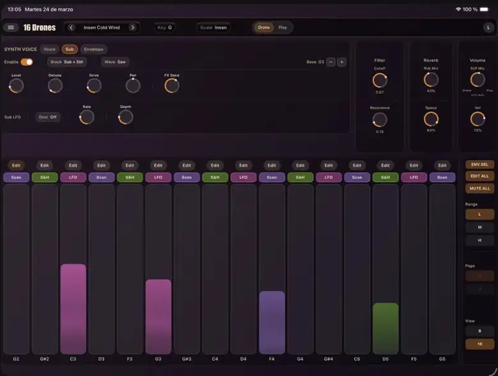Viewport: 498px width, 376px height.
Task: Adjust D/P Mix knob
Action: pyautogui.click(x=478, y=80)
